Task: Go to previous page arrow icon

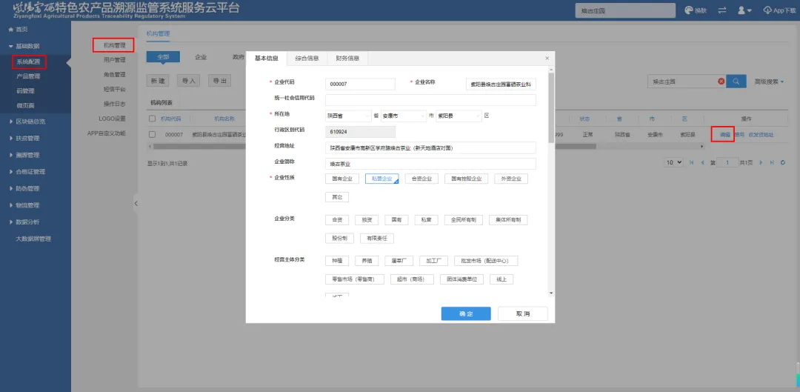Action: tap(702, 162)
